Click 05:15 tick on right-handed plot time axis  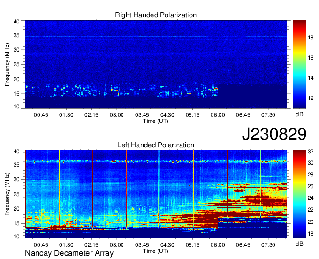[x=192, y=115]
